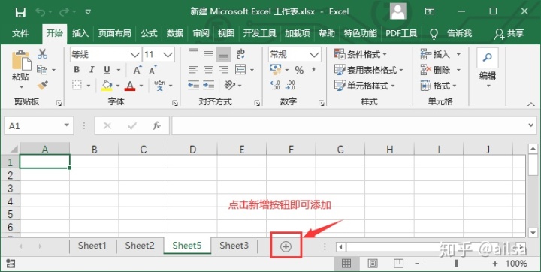This screenshot has width=541, height=272.
Task: Click the Increase Decimal icon
Action: pos(275,85)
